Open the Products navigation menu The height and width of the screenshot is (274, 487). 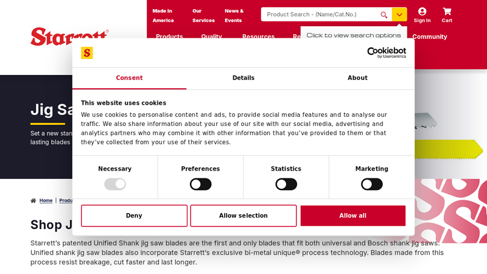(169, 37)
